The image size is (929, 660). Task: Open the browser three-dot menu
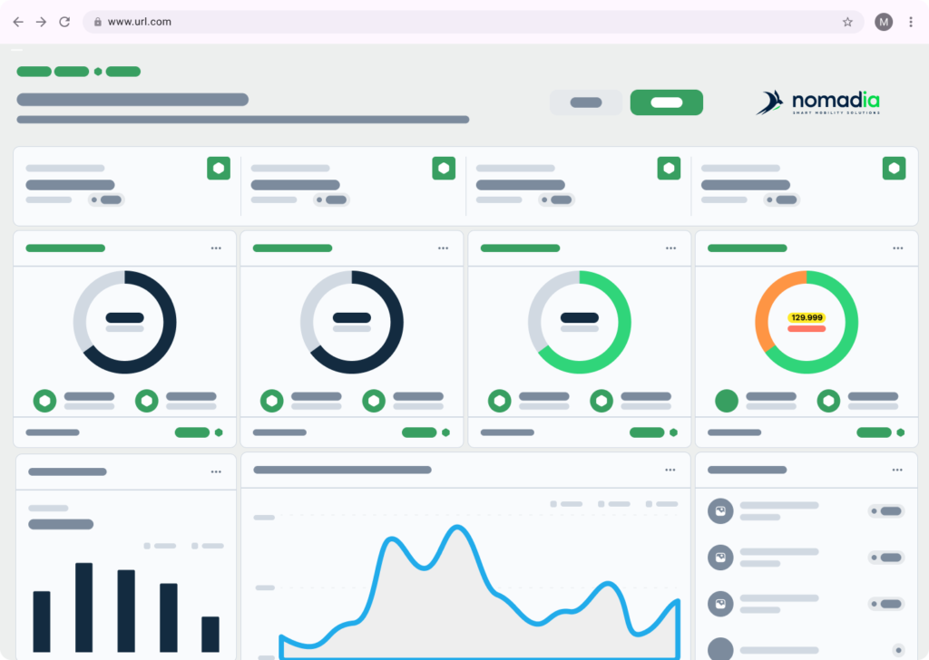pos(912,22)
